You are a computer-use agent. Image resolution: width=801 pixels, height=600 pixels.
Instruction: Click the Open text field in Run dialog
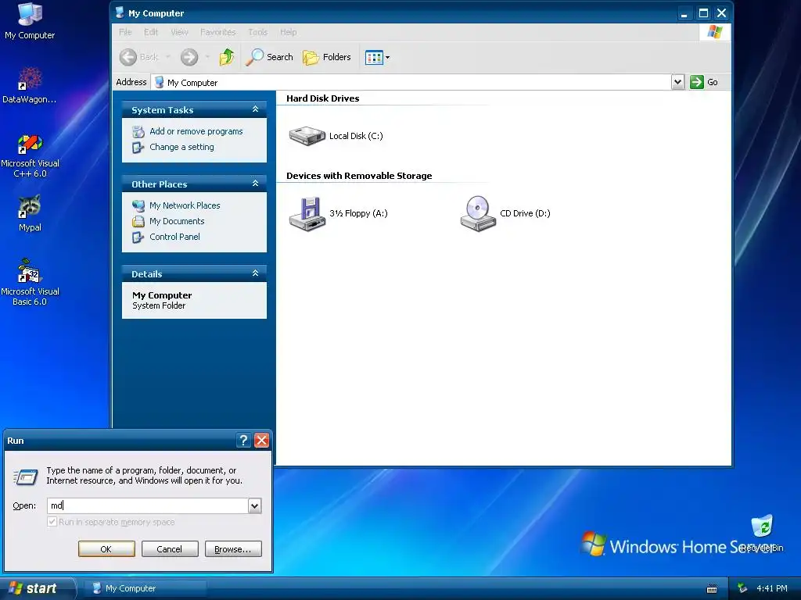(148, 505)
